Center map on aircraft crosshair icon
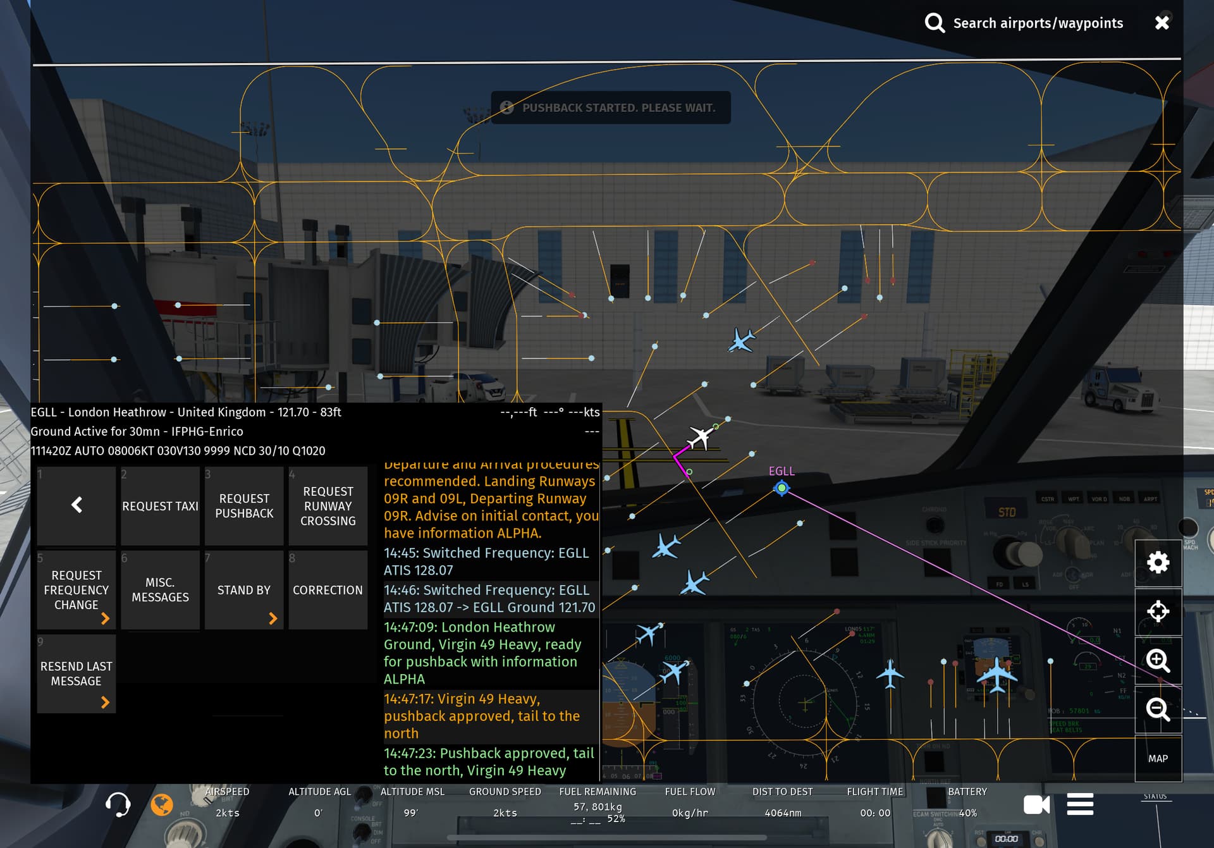Viewport: 1214px width, 848px height. 1158,611
